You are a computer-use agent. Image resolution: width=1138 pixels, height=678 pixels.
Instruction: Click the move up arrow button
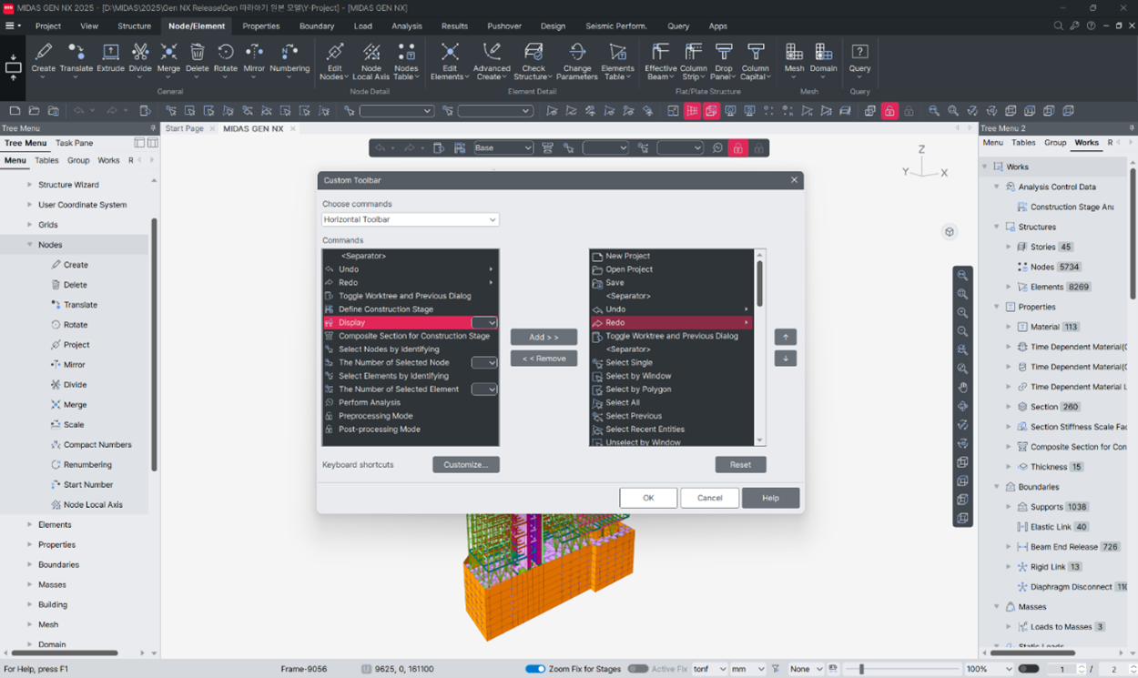785,337
